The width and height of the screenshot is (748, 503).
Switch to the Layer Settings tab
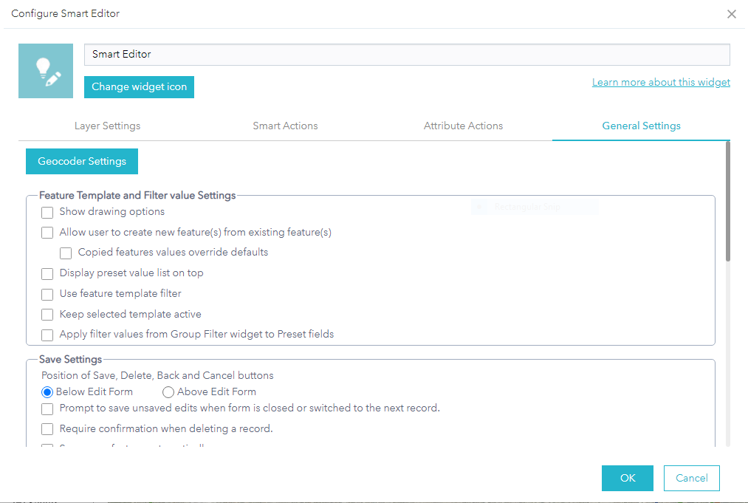click(107, 126)
